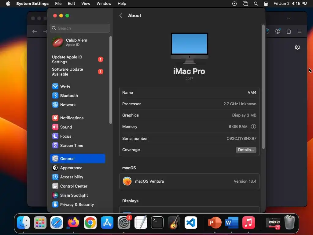Screen dimensions: 313x235
Task: Click System Settings icon in the Dock
Action: point(124,222)
